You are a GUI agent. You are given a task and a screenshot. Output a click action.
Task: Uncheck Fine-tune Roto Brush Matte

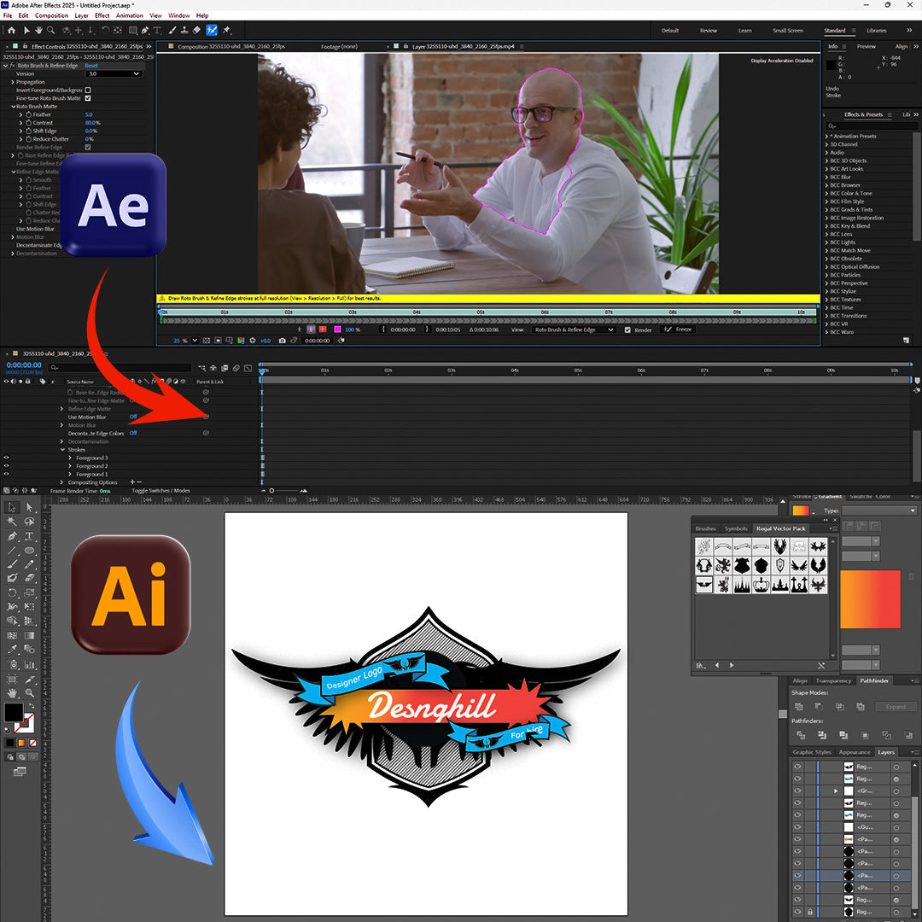(89, 98)
